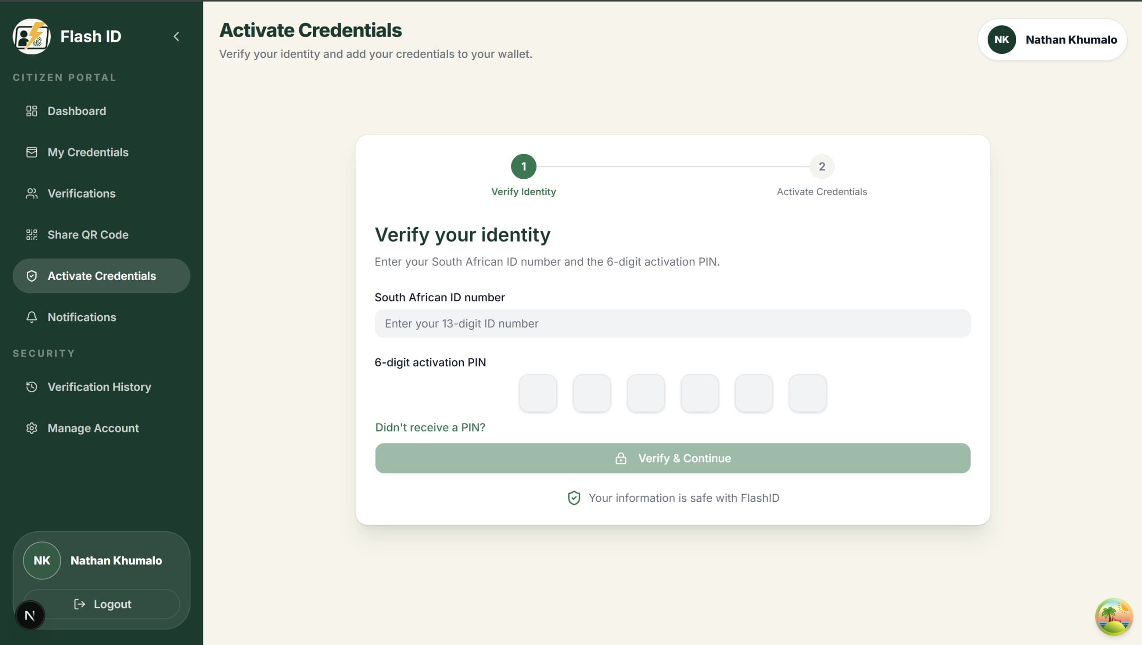Viewport: 1142px width, 645px height.
Task: Open the Manage Account page
Action: click(x=101, y=428)
